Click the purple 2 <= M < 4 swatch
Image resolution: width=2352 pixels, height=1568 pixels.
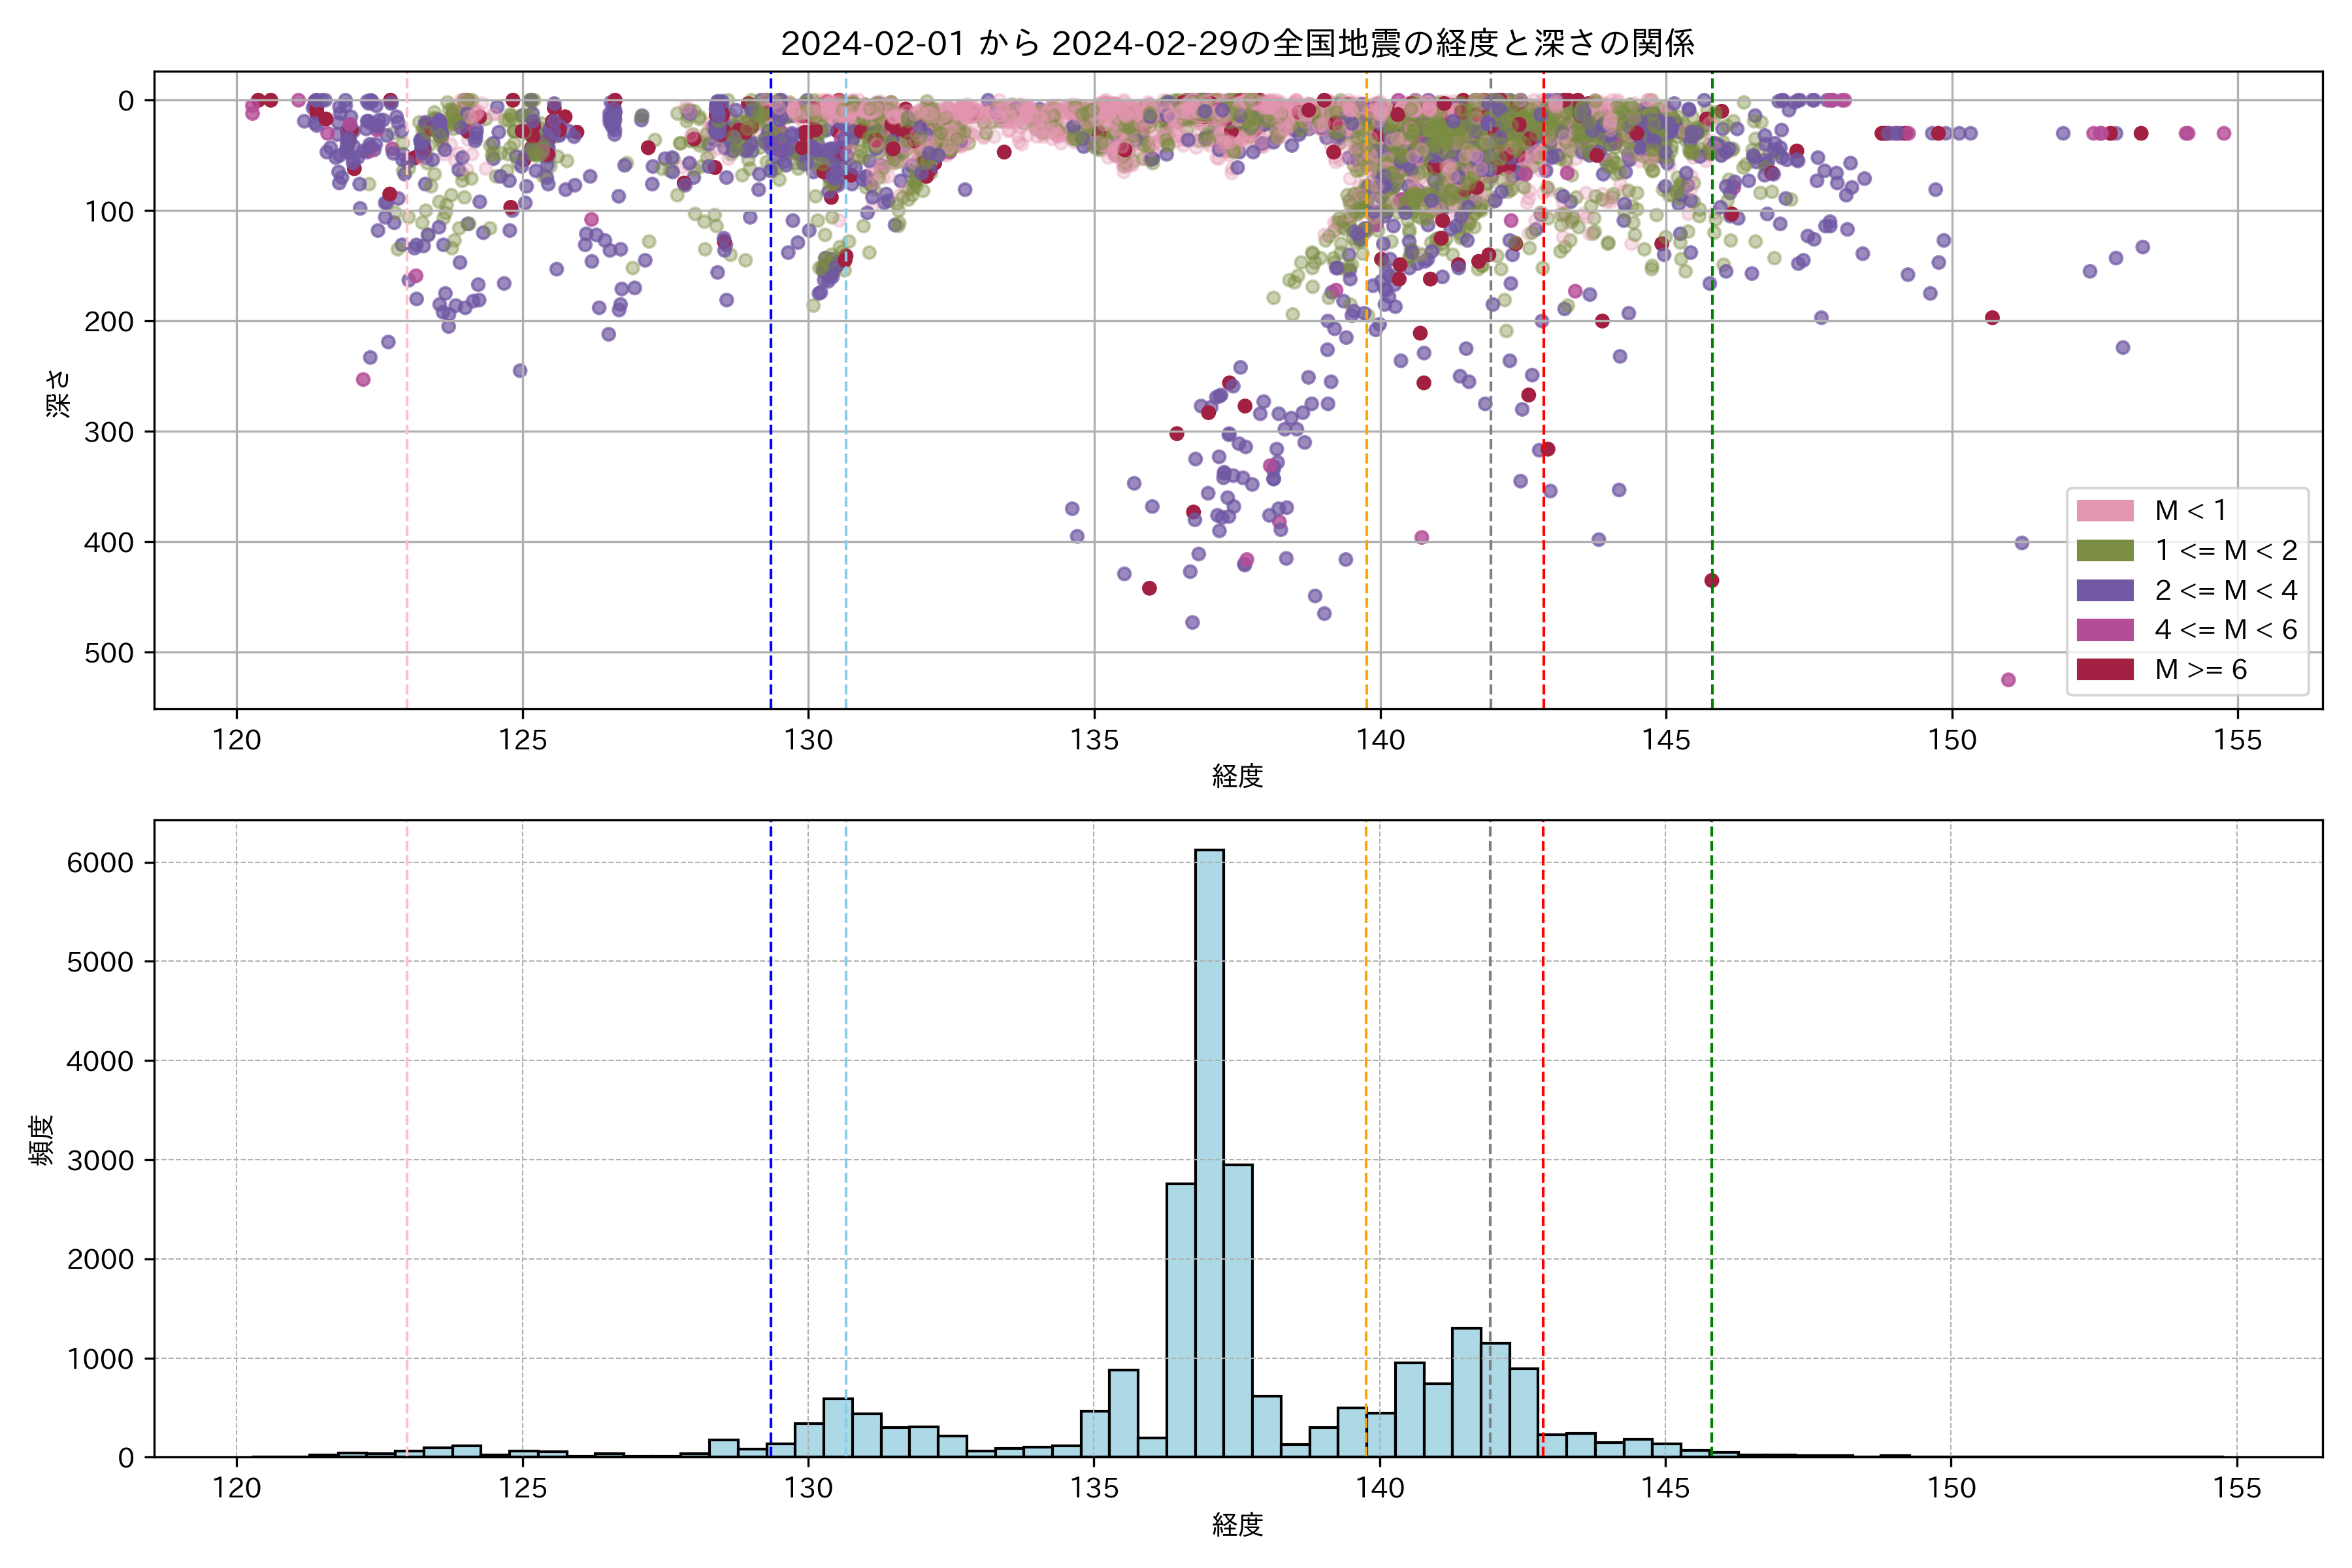point(2104,590)
